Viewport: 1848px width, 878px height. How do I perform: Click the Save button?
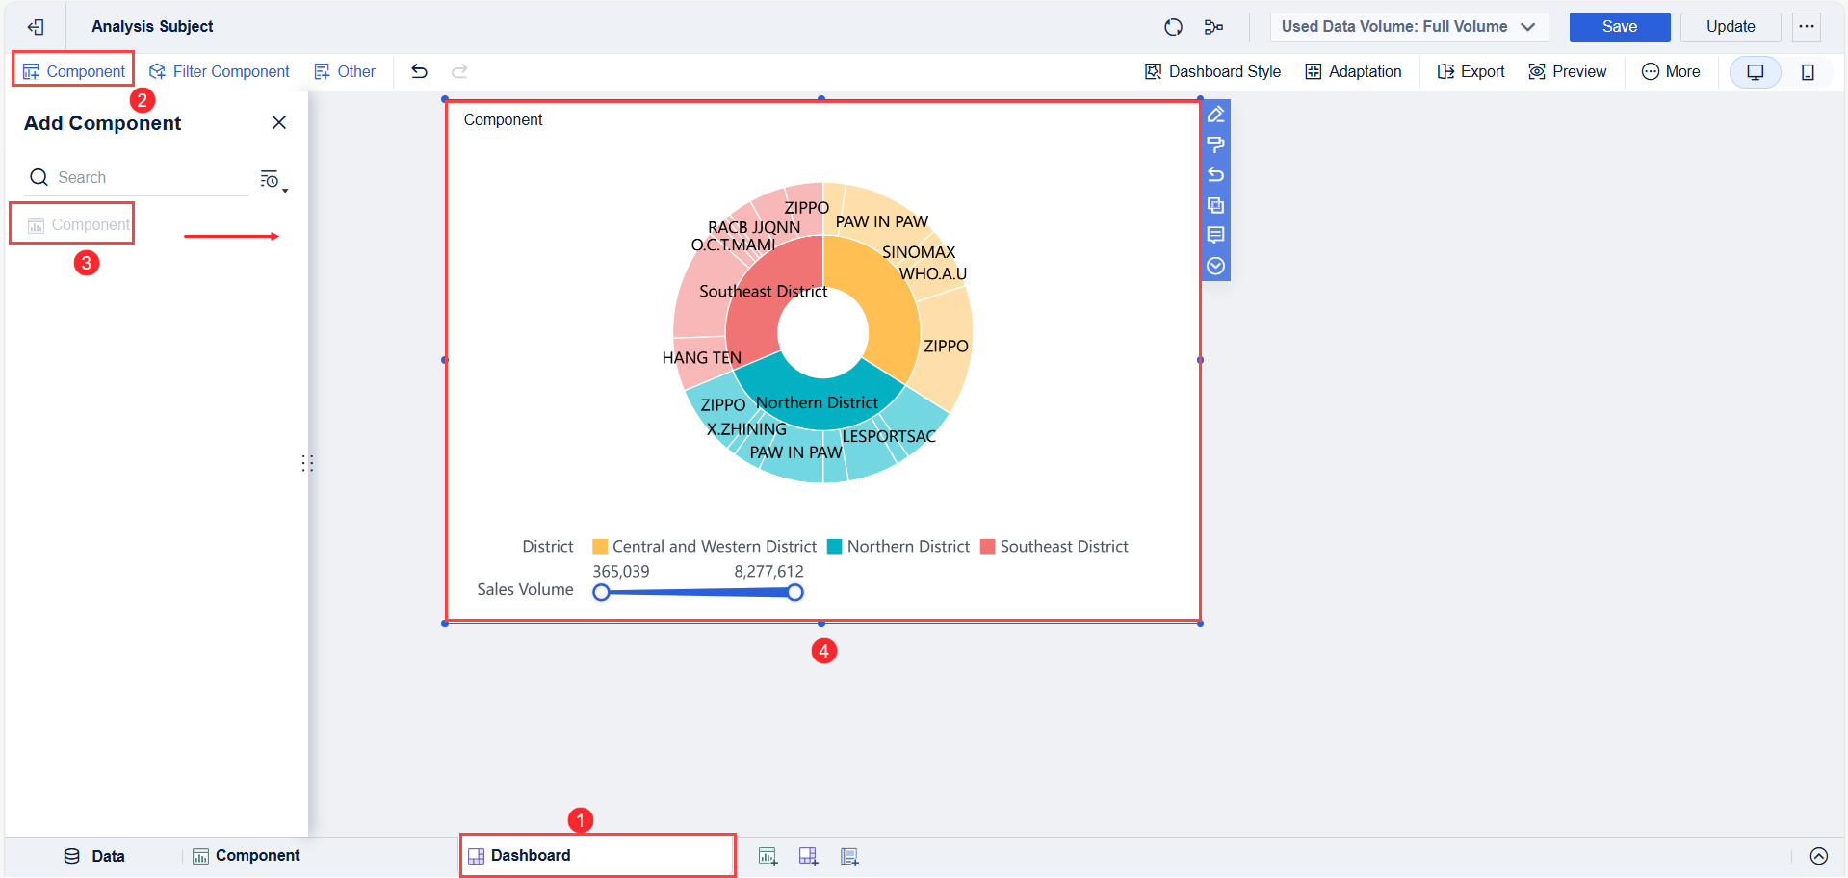pos(1620,27)
